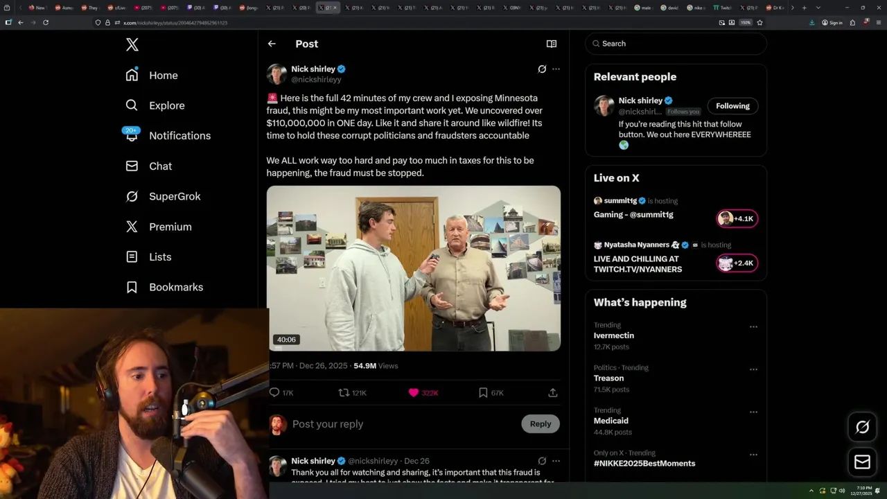This screenshot has height=499, width=887.
Task: Reload the page in the browser
Action: [46, 22]
